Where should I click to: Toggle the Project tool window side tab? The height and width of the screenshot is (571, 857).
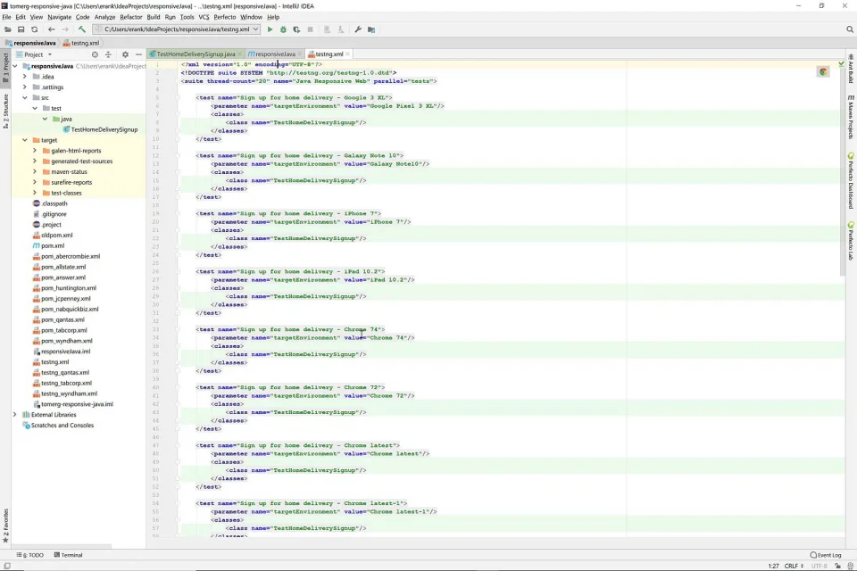[4, 66]
